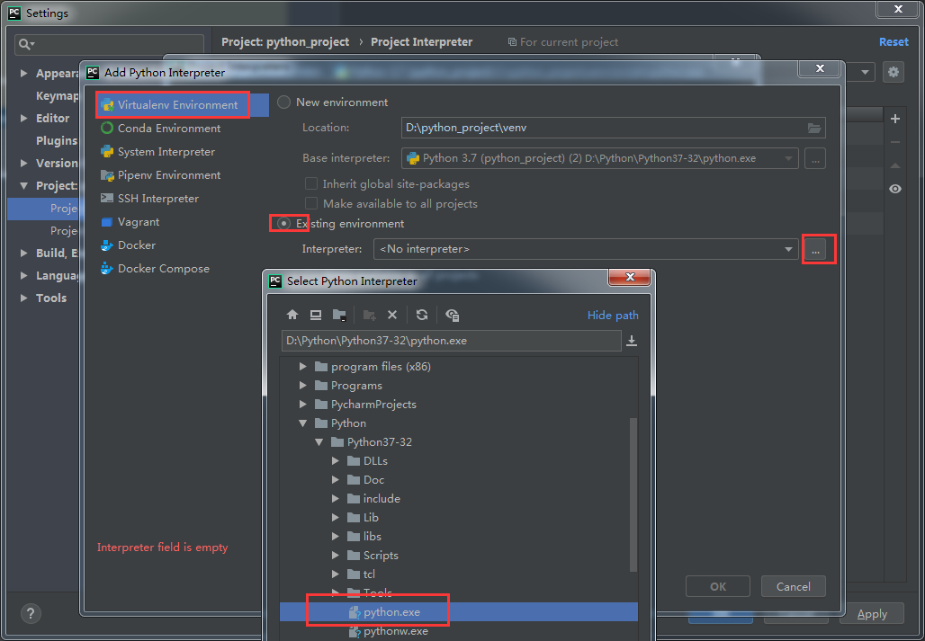Expand the include folder
The width and height of the screenshot is (925, 641).
[x=335, y=498]
